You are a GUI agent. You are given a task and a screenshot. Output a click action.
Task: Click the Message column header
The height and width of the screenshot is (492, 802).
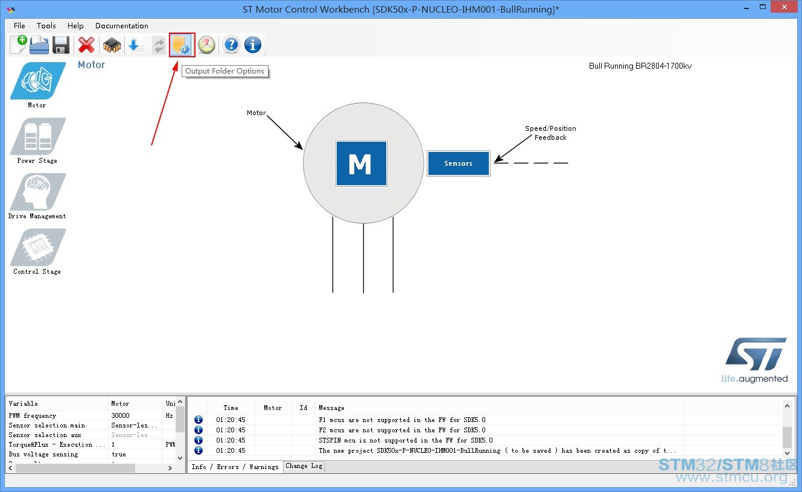(499, 408)
